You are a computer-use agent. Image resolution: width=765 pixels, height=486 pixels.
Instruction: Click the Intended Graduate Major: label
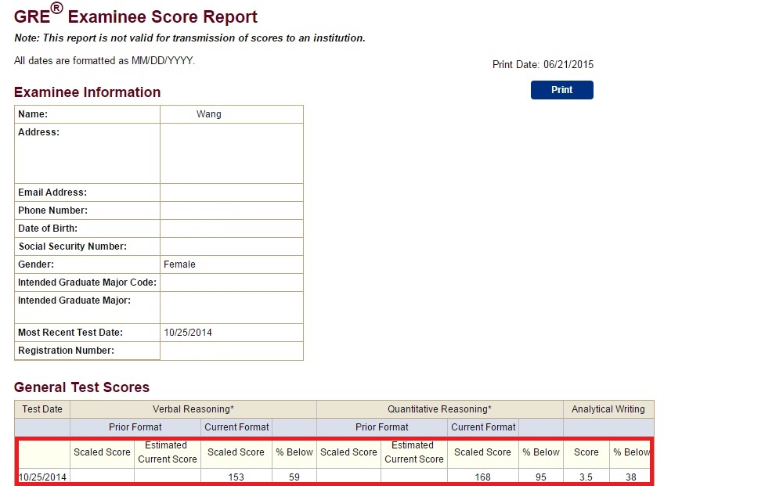point(74,301)
